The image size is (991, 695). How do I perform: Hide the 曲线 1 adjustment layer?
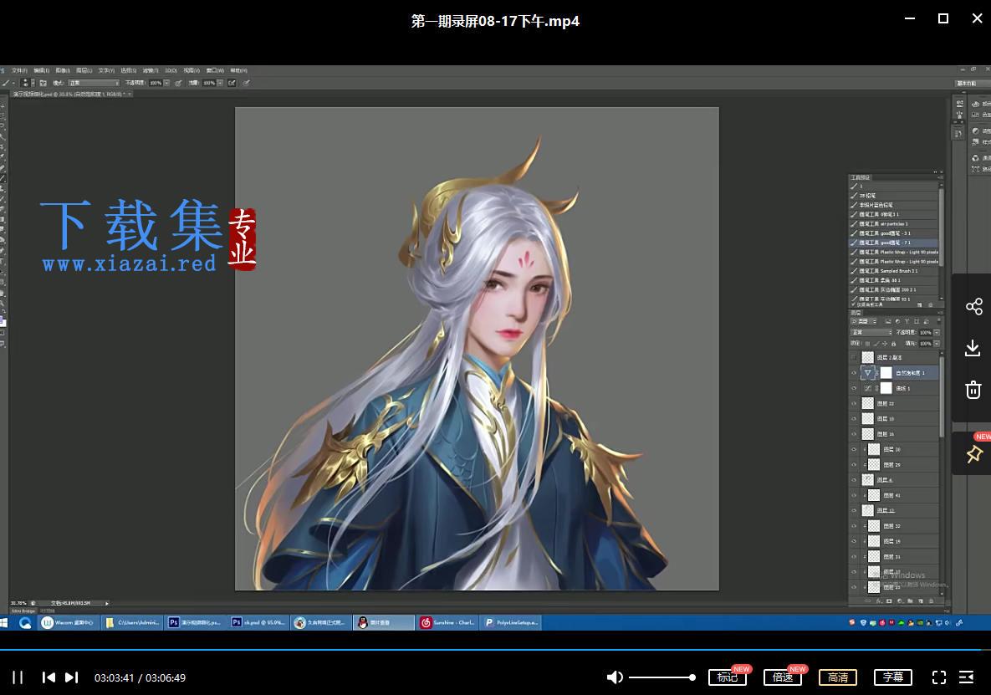[x=855, y=388]
